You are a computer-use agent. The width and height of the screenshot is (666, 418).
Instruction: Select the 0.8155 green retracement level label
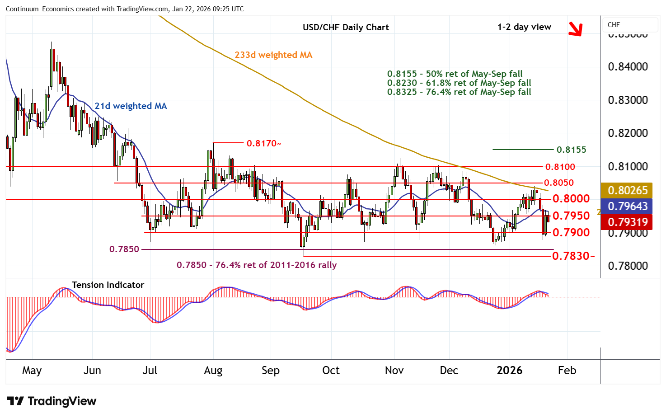[571, 150]
